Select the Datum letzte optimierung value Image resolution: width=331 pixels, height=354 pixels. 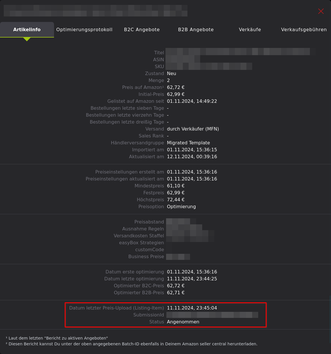coord(192,279)
